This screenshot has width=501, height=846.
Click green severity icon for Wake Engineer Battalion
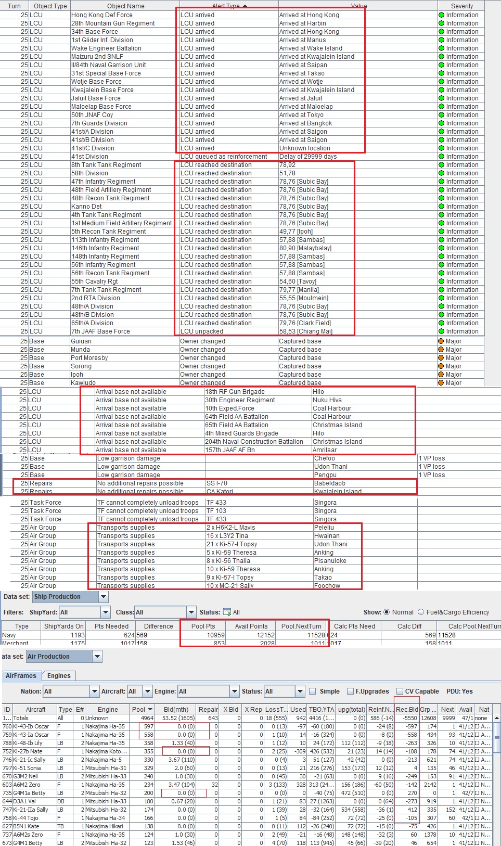coord(442,48)
